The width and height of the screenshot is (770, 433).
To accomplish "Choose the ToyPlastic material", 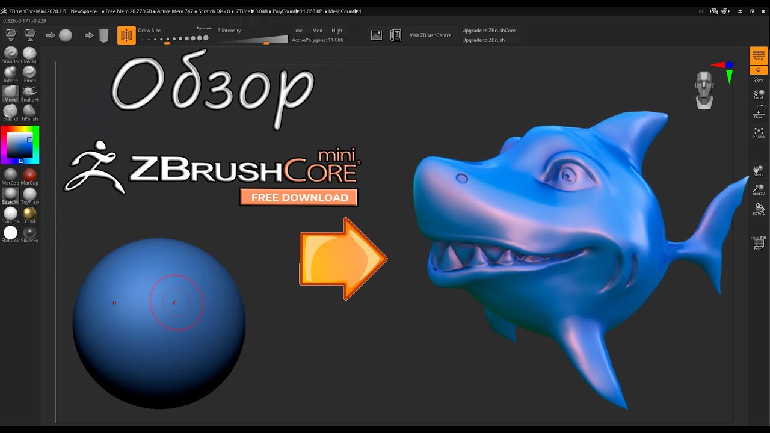I will [x=29, y=195].
